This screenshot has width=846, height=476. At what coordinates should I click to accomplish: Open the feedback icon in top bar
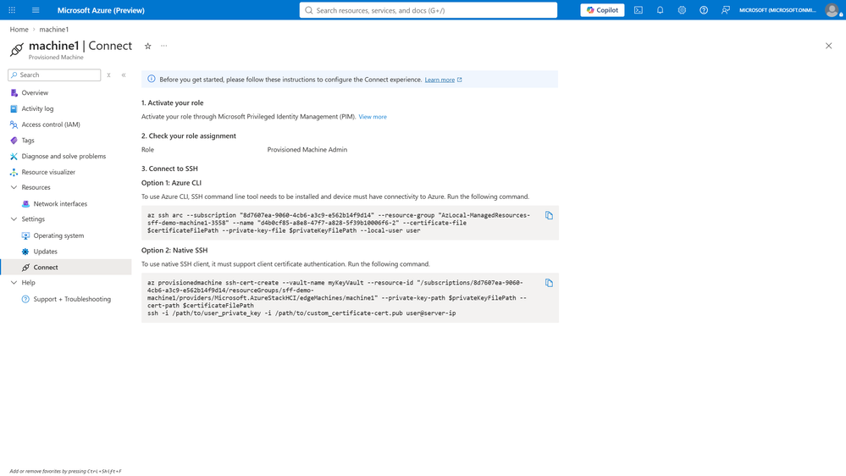coord(726,10)
